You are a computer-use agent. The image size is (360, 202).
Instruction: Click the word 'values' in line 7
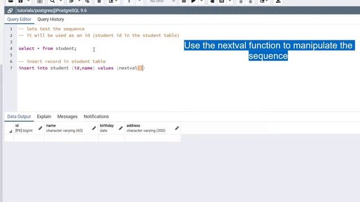click(106, 68)
